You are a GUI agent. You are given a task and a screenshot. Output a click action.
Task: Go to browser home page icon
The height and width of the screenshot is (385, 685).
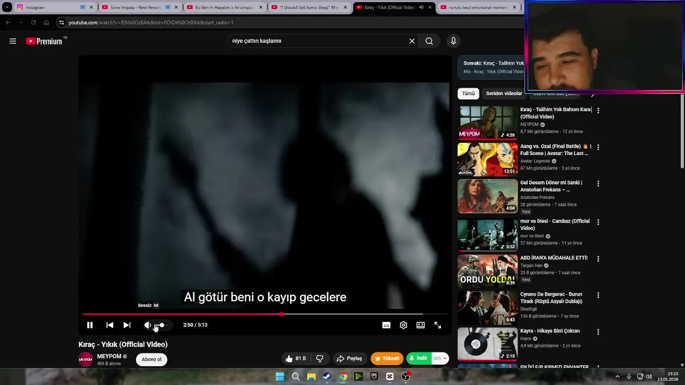tap(46, 22)
